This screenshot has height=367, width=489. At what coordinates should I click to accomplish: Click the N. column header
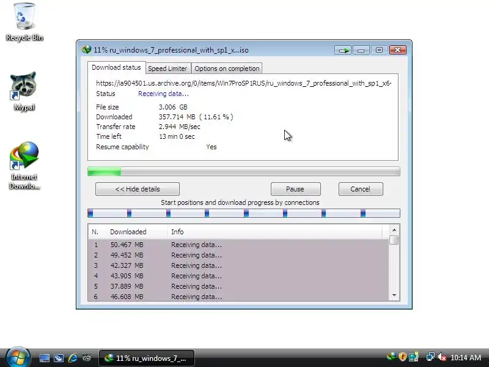coord(97,232)
